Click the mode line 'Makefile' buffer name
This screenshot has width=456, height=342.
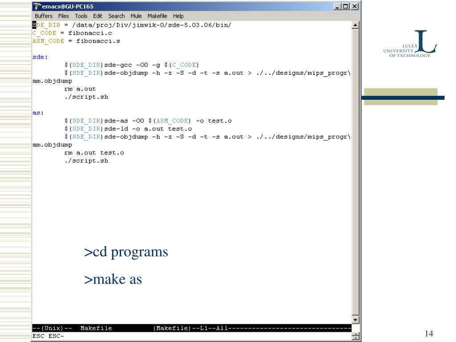coord(96,328)
